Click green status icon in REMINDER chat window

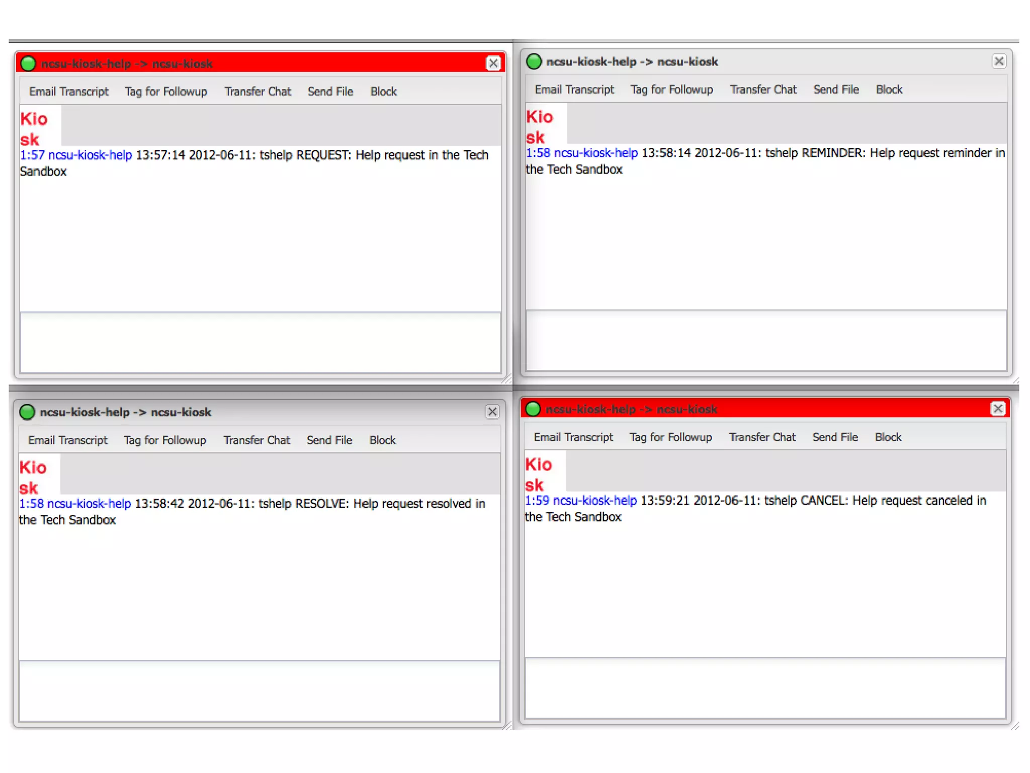click(534, 61)
